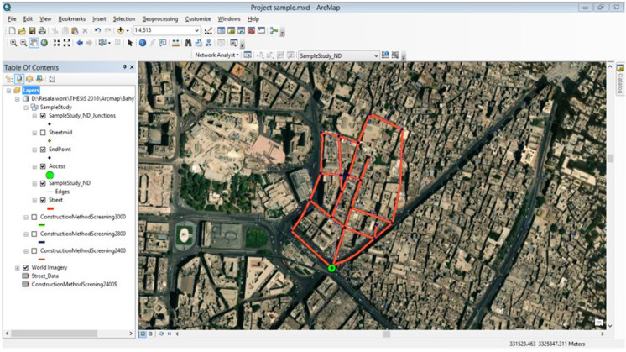Image resolution: width=626 pixels, height=352 pixels.
Task: Open the Catalog side tab
Action: (620, 81)
